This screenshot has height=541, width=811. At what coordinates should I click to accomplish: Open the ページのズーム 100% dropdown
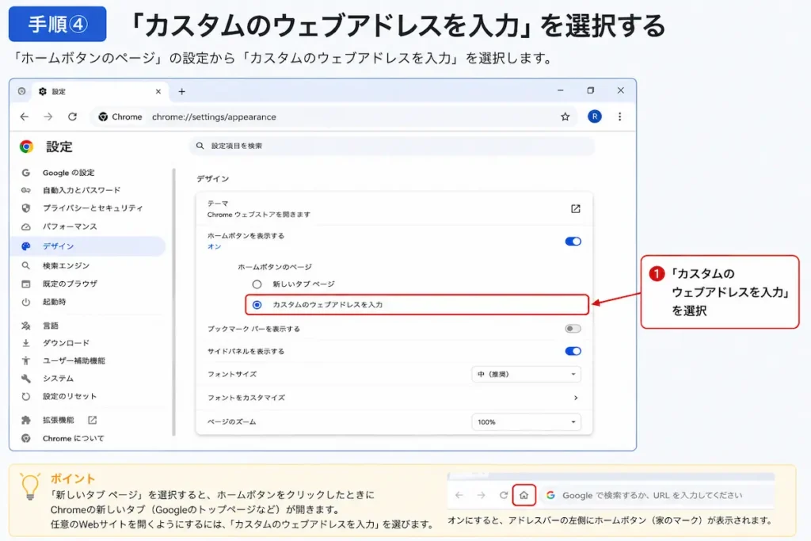526,422
